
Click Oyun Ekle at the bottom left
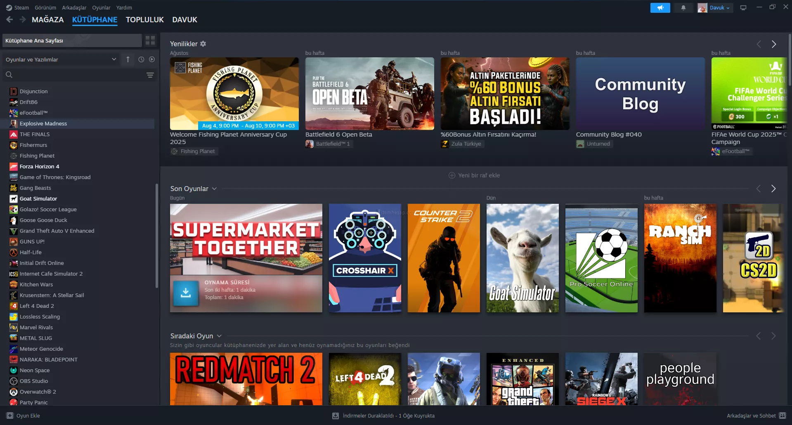(24, 416)
